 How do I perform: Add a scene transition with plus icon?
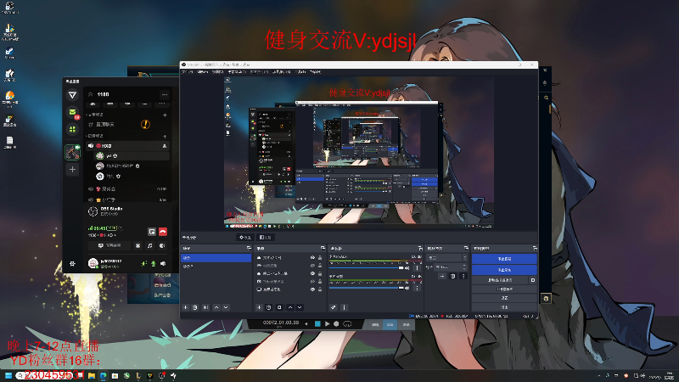click(442, 276)
